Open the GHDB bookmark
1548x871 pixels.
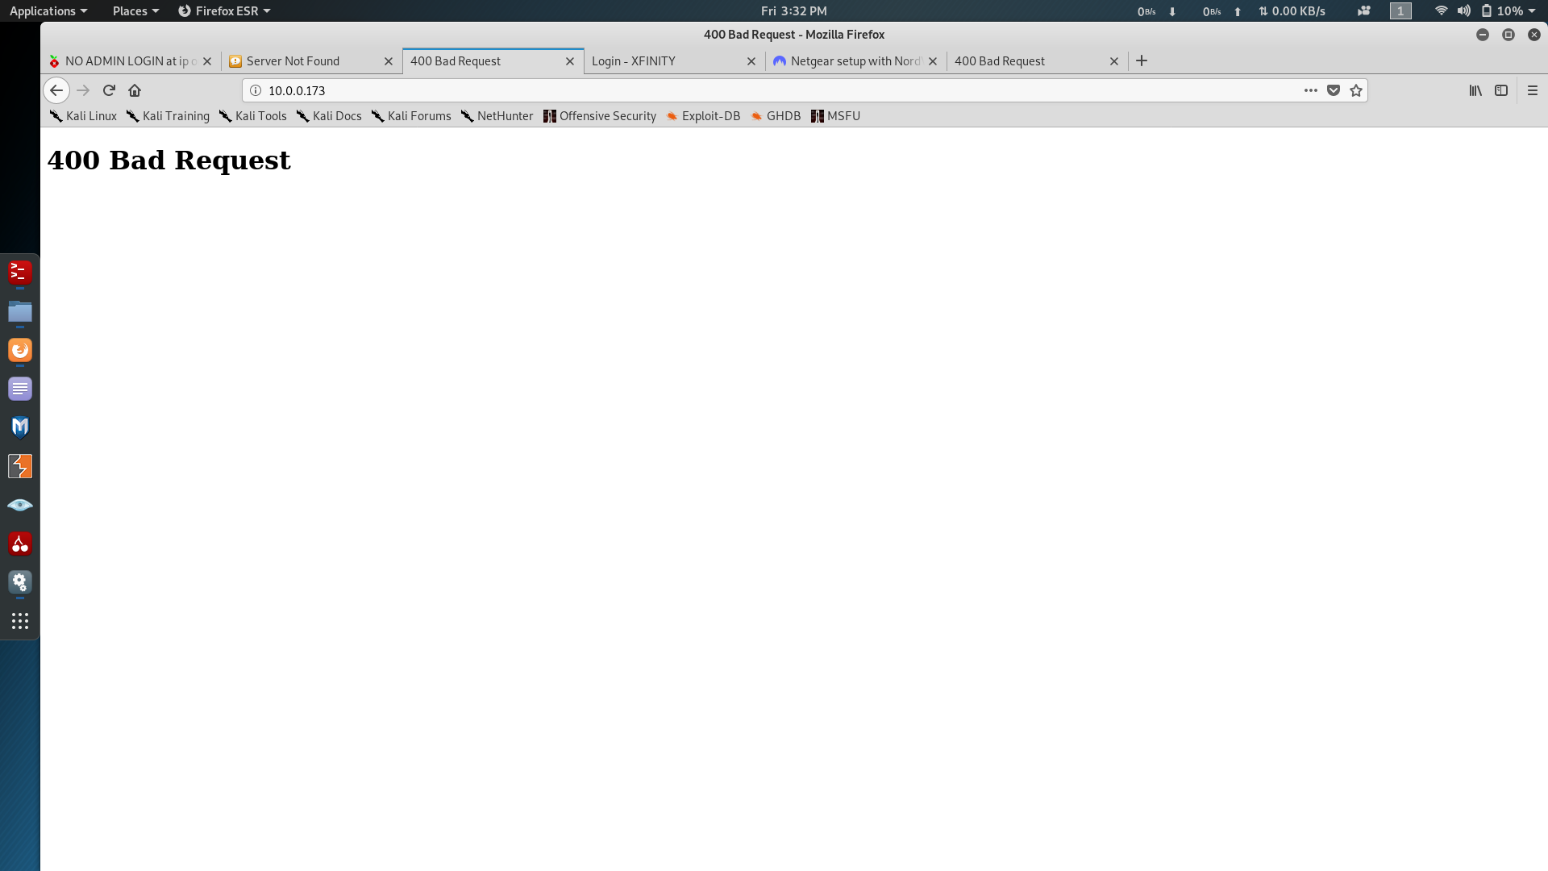point(776,116)
